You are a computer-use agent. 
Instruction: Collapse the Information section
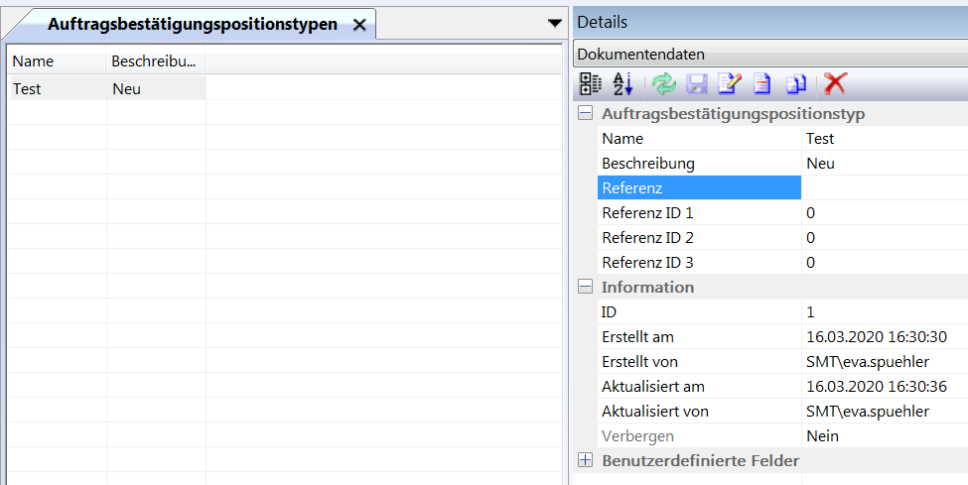586,288
